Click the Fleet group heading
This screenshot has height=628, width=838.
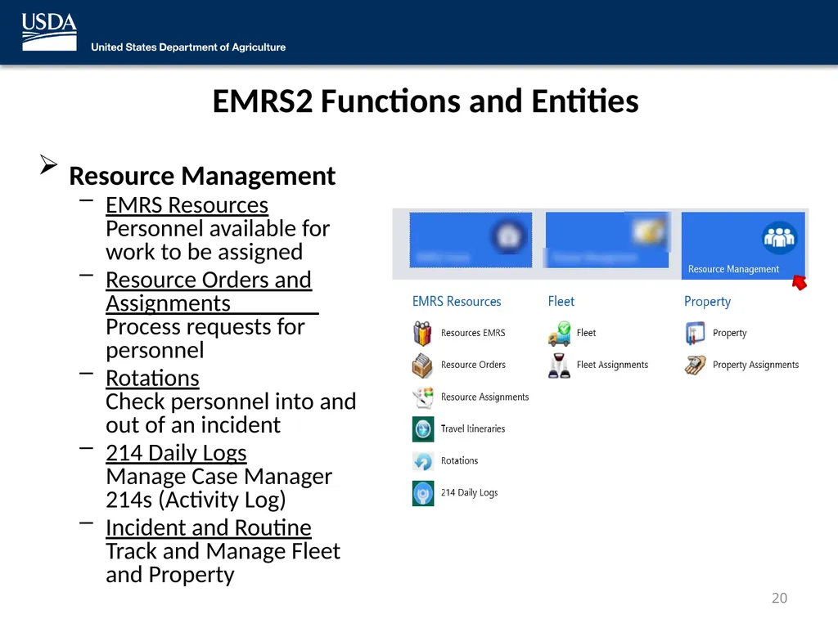561,301
